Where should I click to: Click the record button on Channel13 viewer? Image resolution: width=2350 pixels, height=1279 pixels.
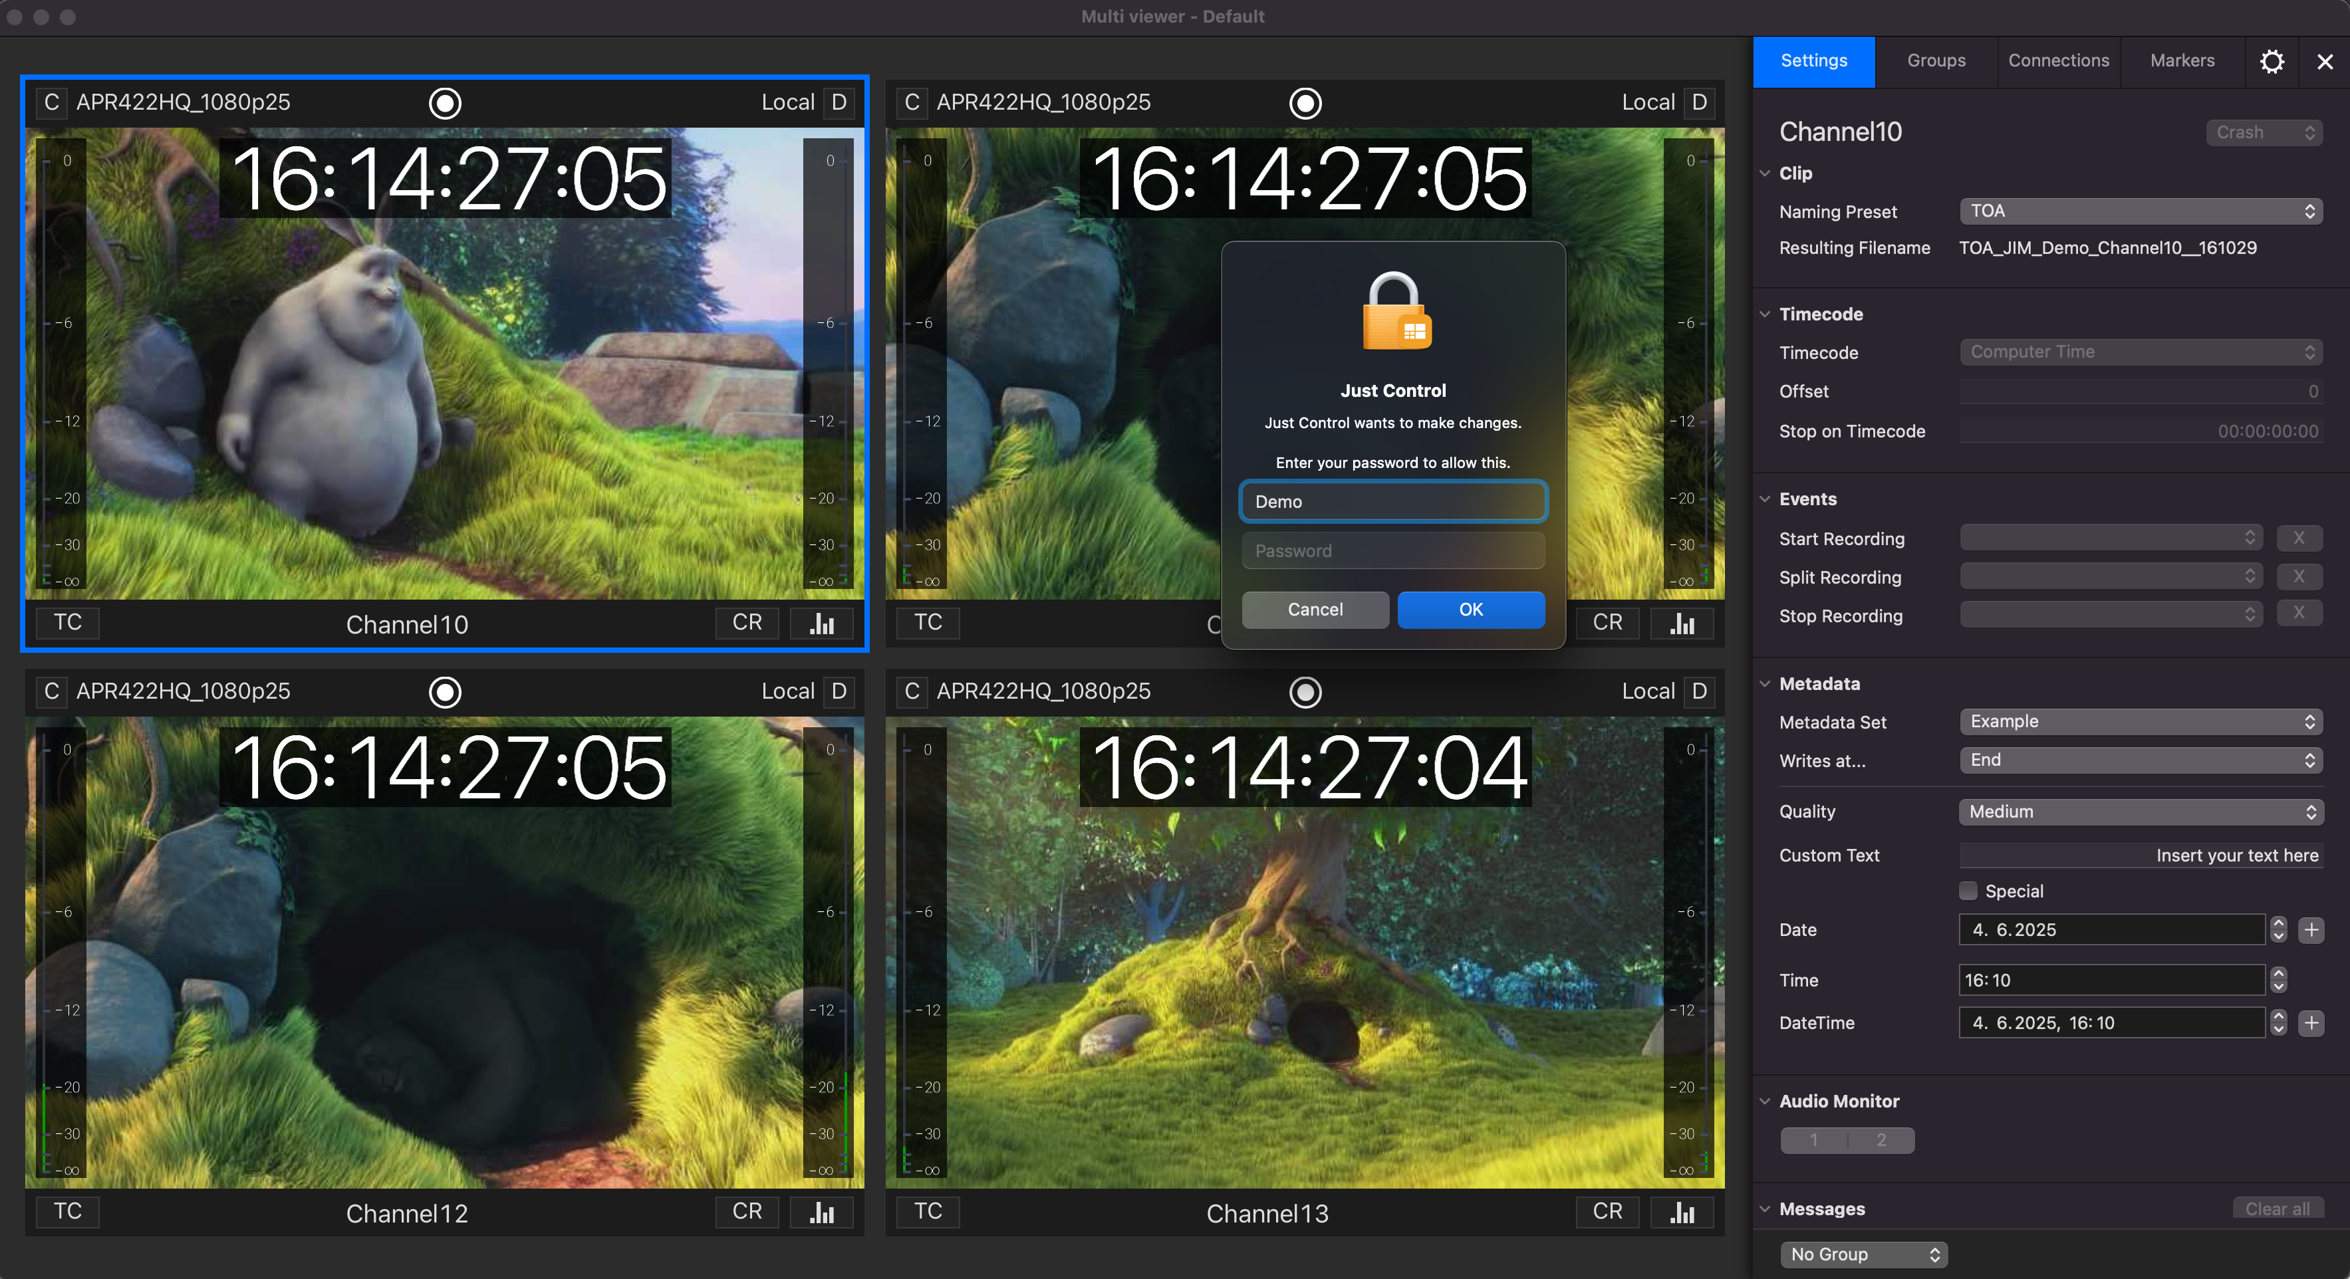click(x=1305, y=693)
